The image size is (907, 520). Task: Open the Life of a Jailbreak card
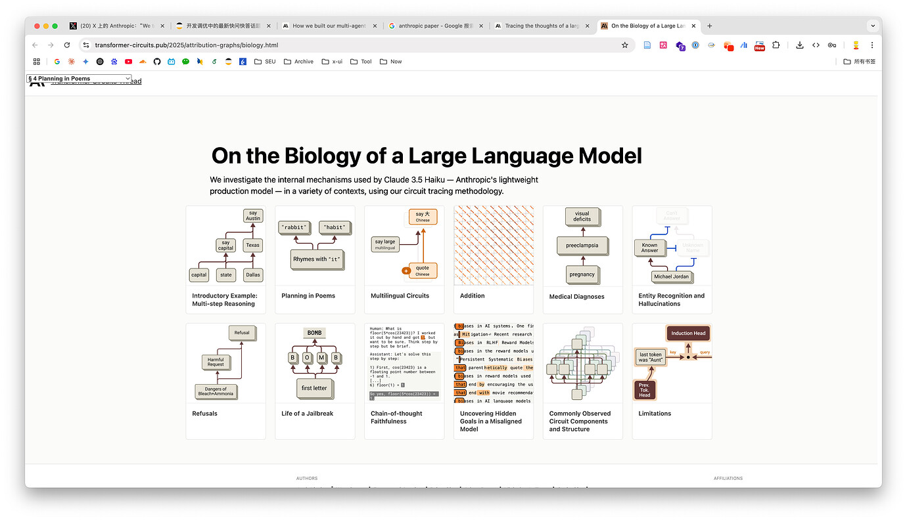(x=315, y=381)
